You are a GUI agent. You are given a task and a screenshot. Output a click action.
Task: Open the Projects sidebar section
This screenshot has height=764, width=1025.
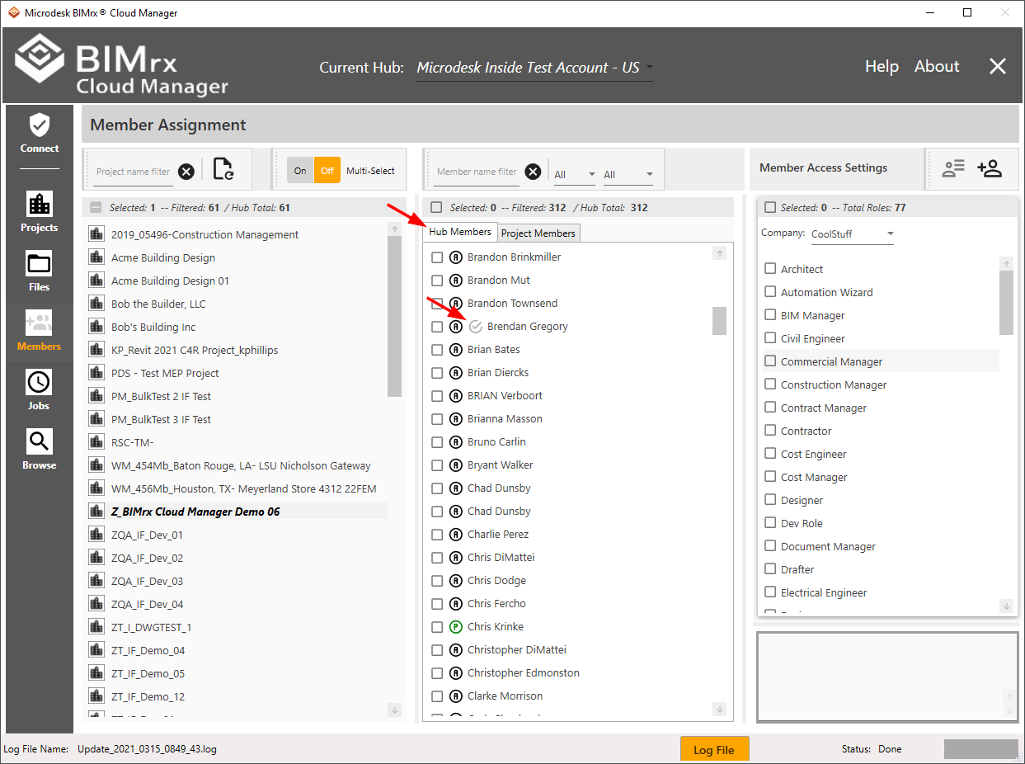coord(40,213)
